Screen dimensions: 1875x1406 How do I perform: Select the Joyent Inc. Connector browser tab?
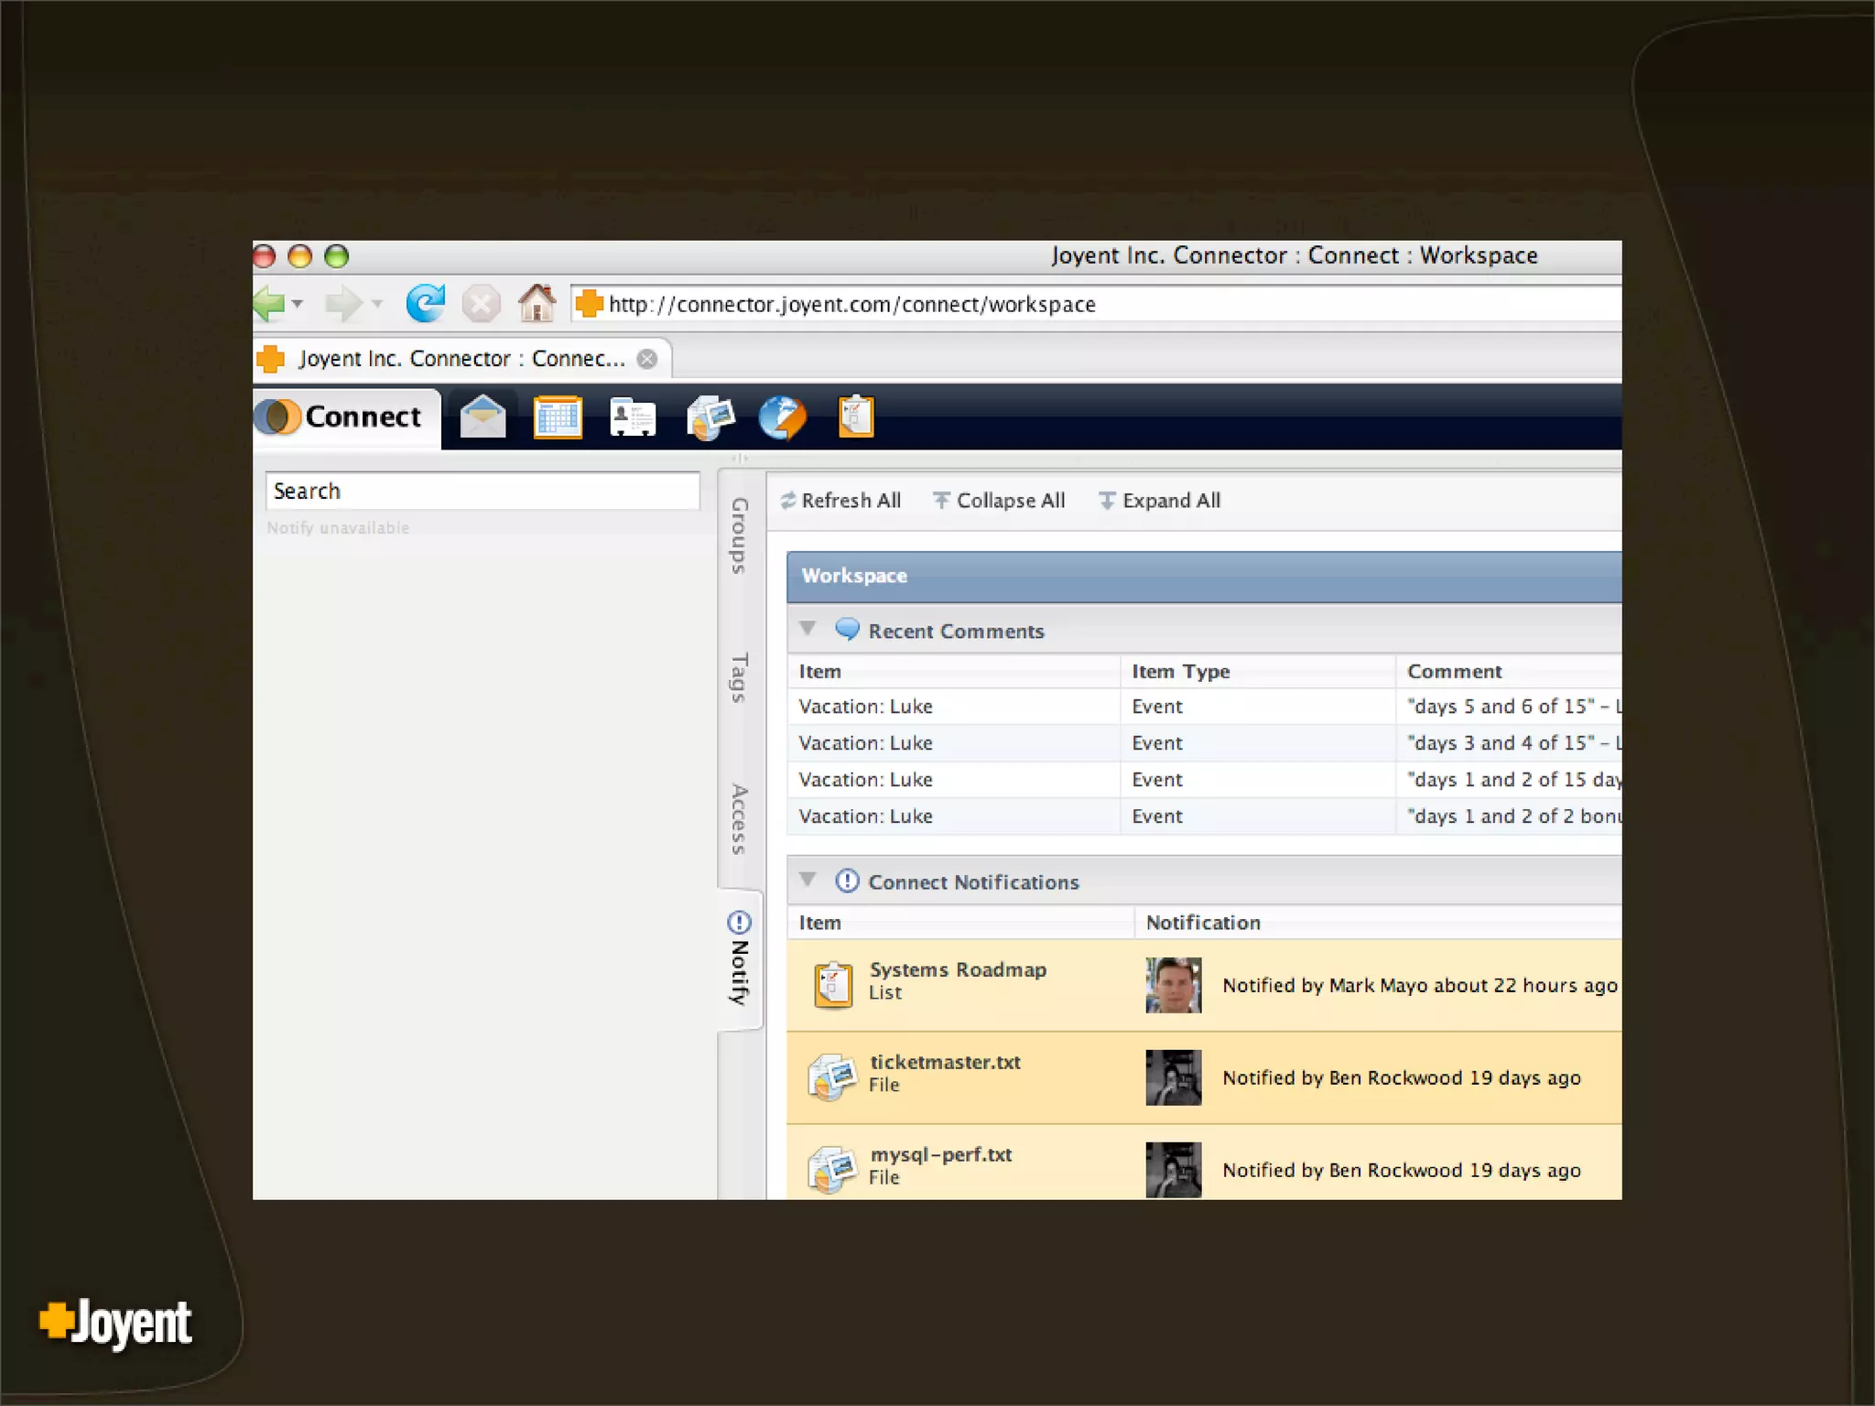coord(461,359)
